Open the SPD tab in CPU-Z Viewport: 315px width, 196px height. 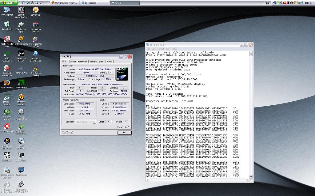[x=101, y=62]
